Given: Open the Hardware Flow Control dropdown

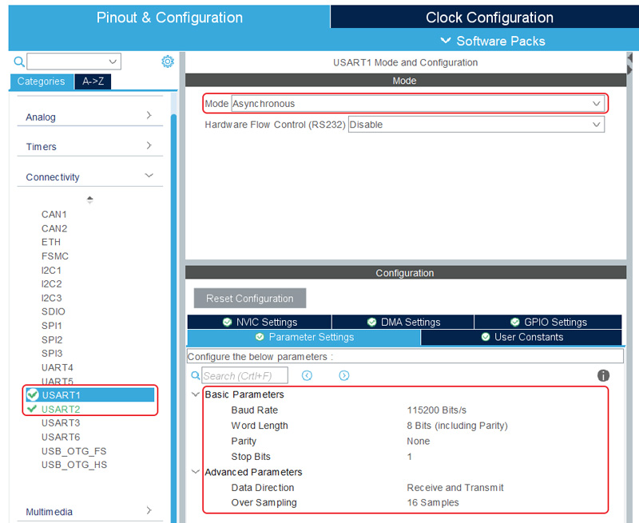Looking at the screenshot, I should click(x=596, y=125).
